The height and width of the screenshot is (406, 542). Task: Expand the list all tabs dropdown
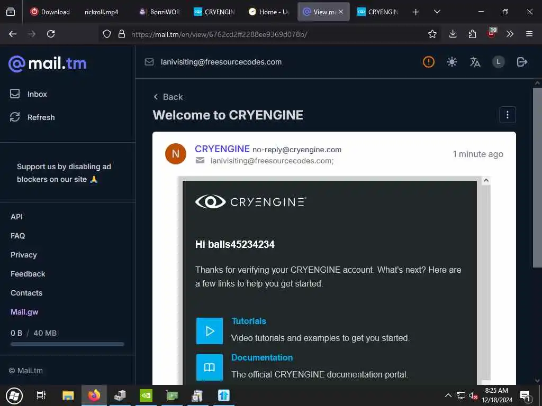click(437, 12)
